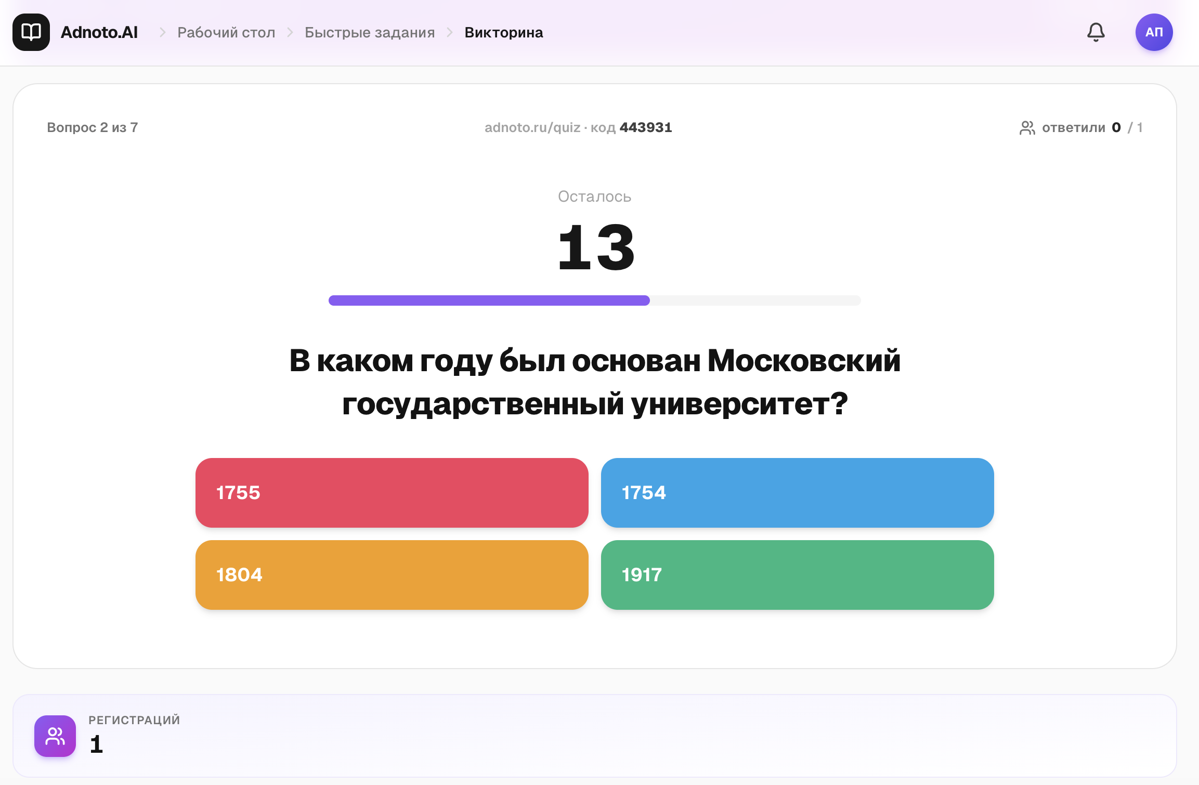Click the respondents icon beside ответили
Viewport: 1199px width, 785px height.
click(x=1027, y=128)
